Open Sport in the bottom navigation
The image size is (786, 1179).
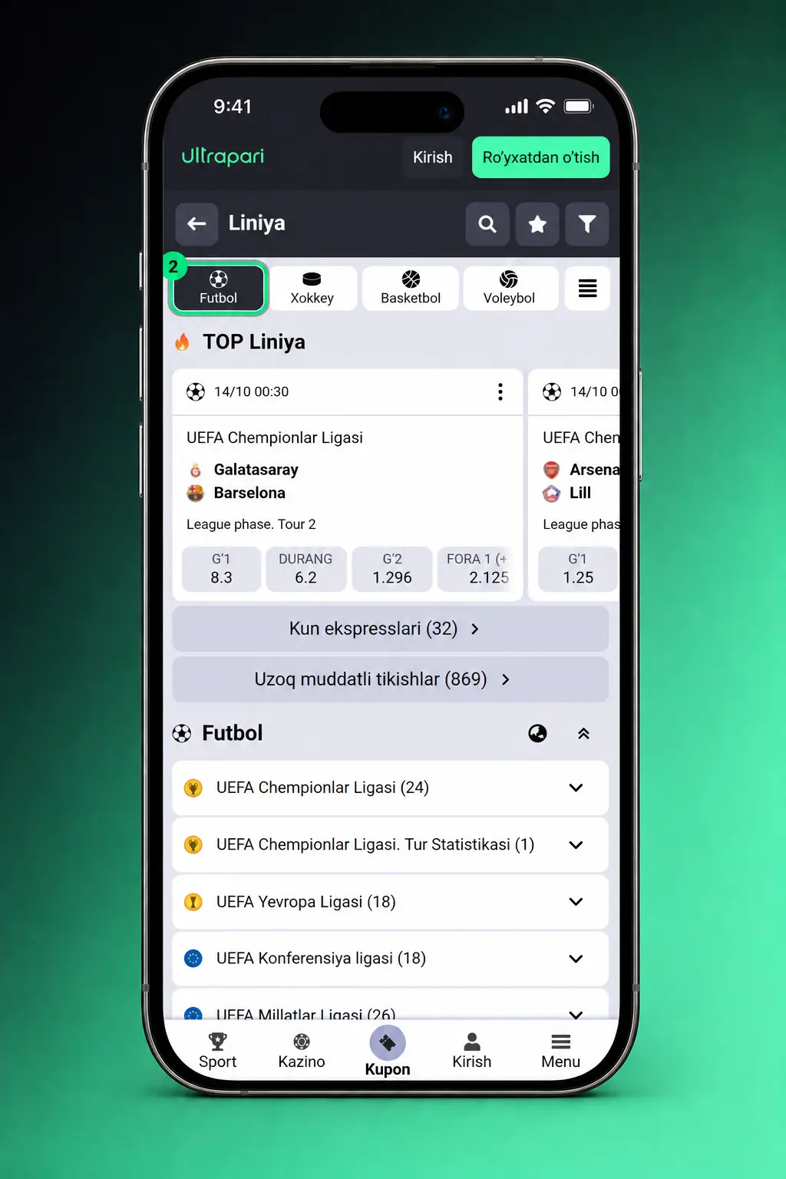pyautogui.click(x=217, y=1051)
